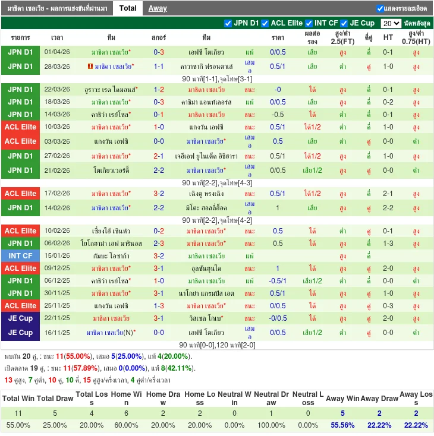Click the JPN D1 league badge for 01/04/26

point(21,52)
